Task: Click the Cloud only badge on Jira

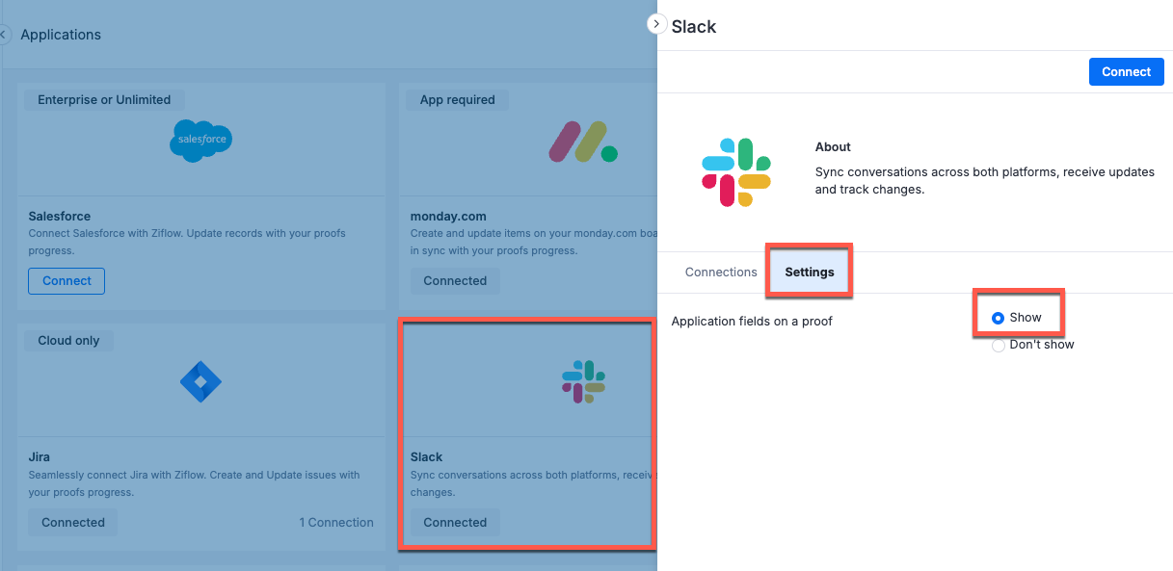Action: click(x=68, y=340)
